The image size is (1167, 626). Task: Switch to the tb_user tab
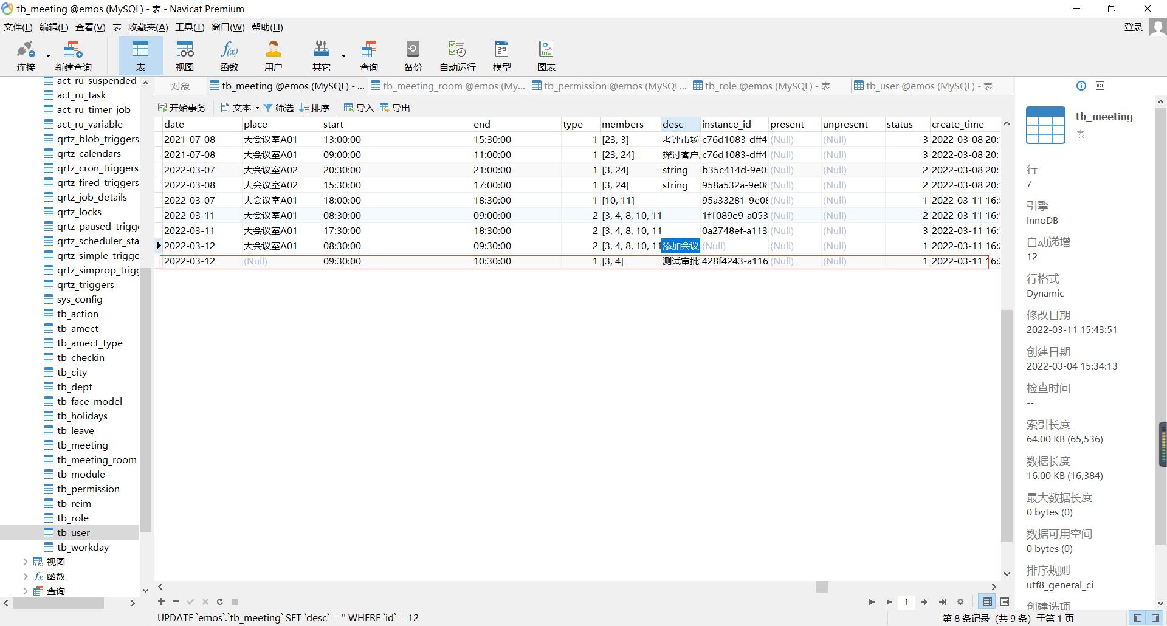(931, 86)
